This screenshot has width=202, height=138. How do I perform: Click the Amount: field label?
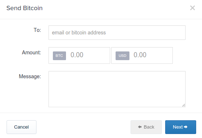[31, 53]
